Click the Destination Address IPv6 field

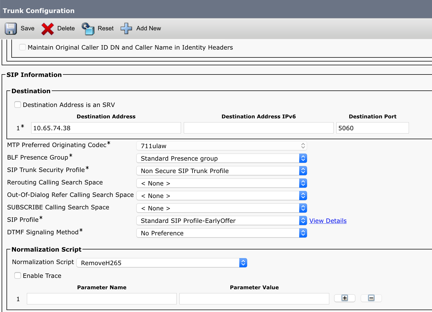pyautogui.click(x=259, y=128)
